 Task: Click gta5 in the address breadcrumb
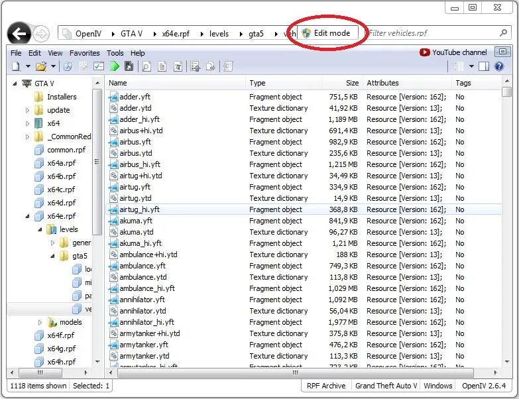(257, 34)
